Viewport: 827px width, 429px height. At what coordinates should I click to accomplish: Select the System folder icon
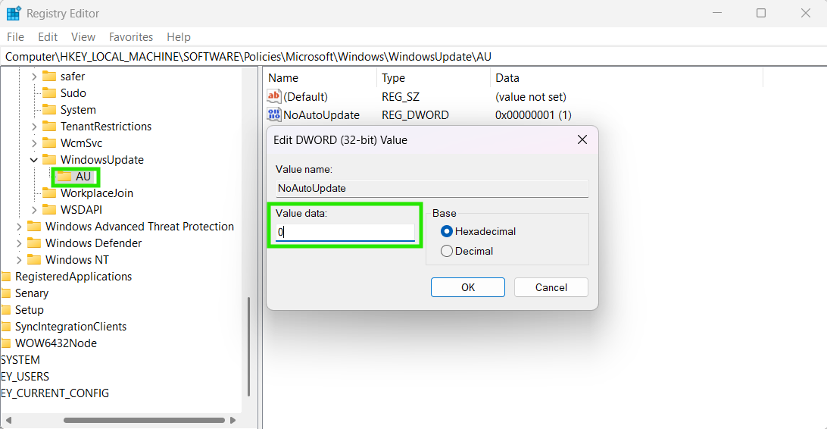[49, 109]
